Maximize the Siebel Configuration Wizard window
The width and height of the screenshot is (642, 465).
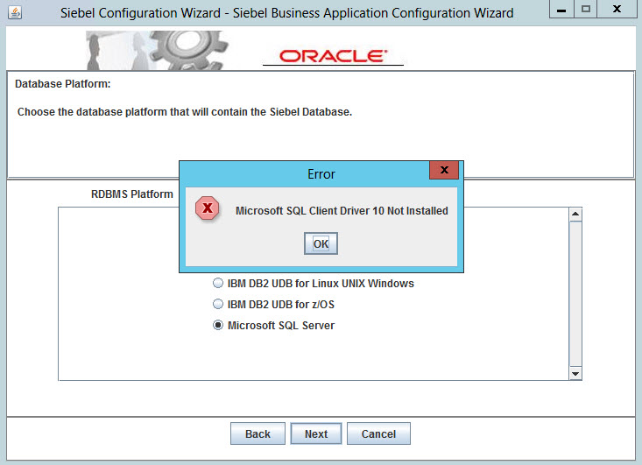pyautogui.click(x=585, y=9)
